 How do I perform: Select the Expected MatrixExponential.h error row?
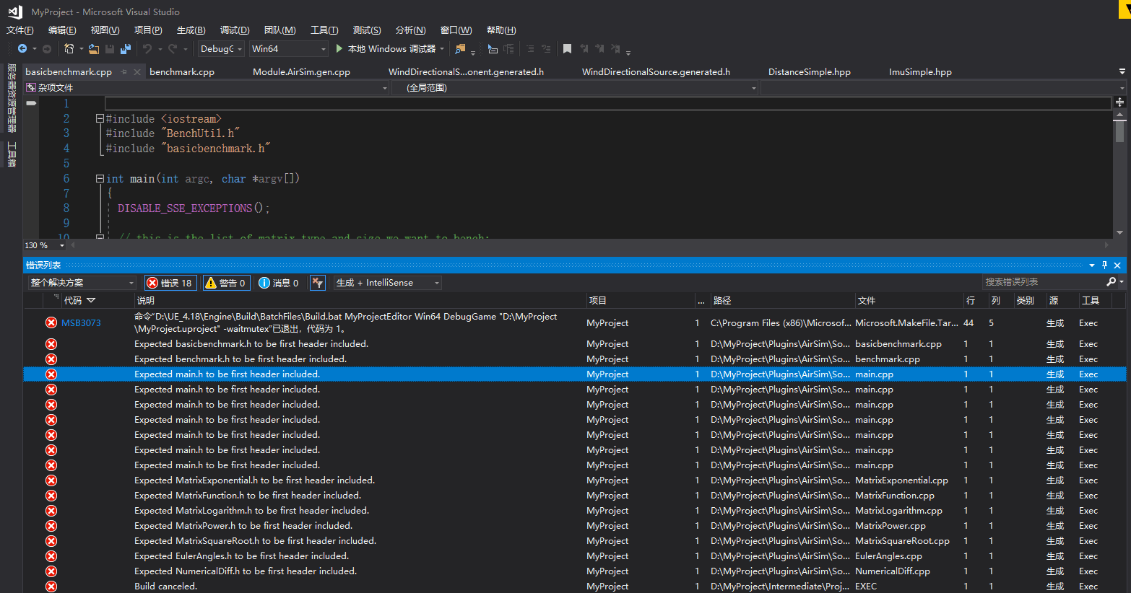pyautogui.click(x=575, y=480)
